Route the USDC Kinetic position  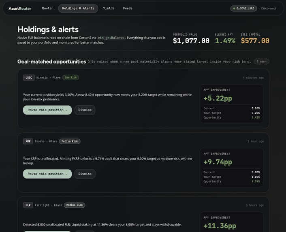[47, 110]
